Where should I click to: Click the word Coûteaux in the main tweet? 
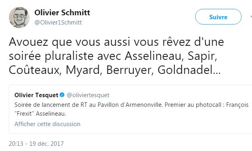click(x=35, y=70)
